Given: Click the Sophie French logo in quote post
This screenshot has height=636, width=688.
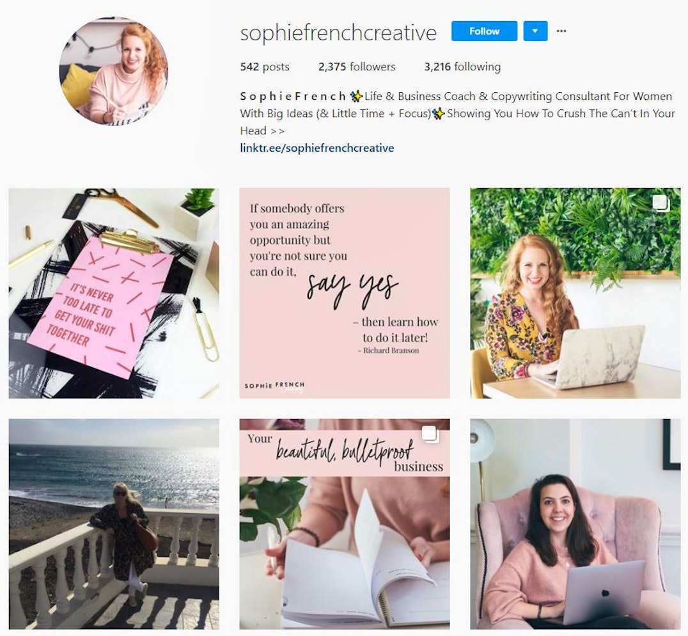Looking at the screenshot, I should (x=274, y=386).
